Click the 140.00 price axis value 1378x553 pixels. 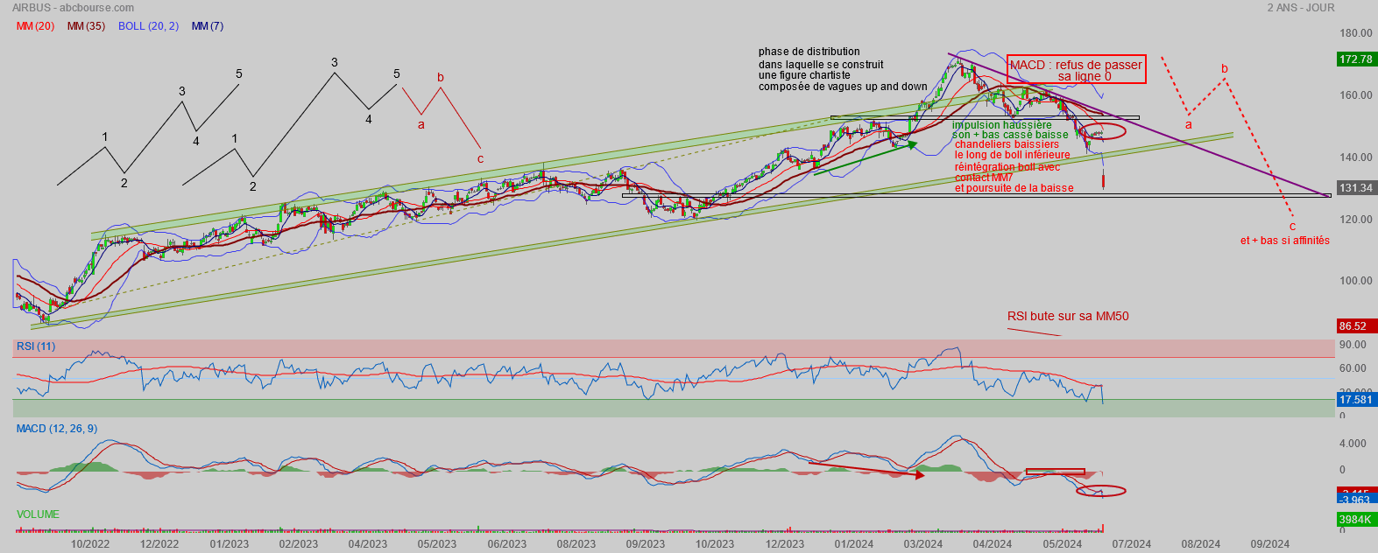pyautogui.click(x=1356, y=157)
